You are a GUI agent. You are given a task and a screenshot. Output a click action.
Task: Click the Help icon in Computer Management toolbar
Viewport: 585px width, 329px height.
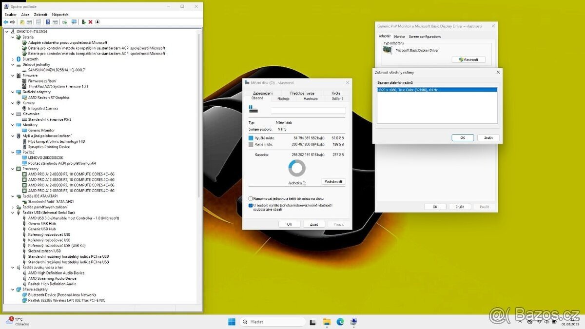tap(48, 22)
